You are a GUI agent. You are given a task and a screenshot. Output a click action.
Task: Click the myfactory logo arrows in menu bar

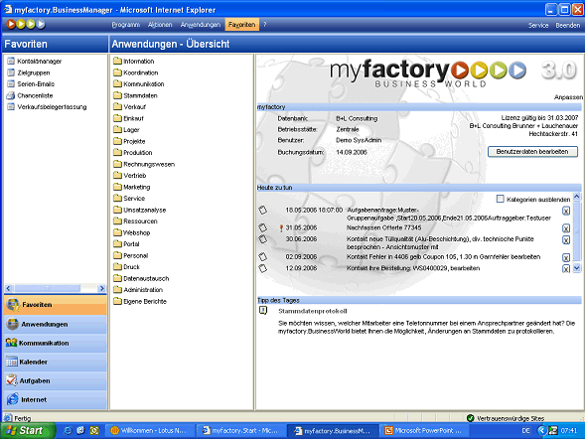click(x=26, y=24)
